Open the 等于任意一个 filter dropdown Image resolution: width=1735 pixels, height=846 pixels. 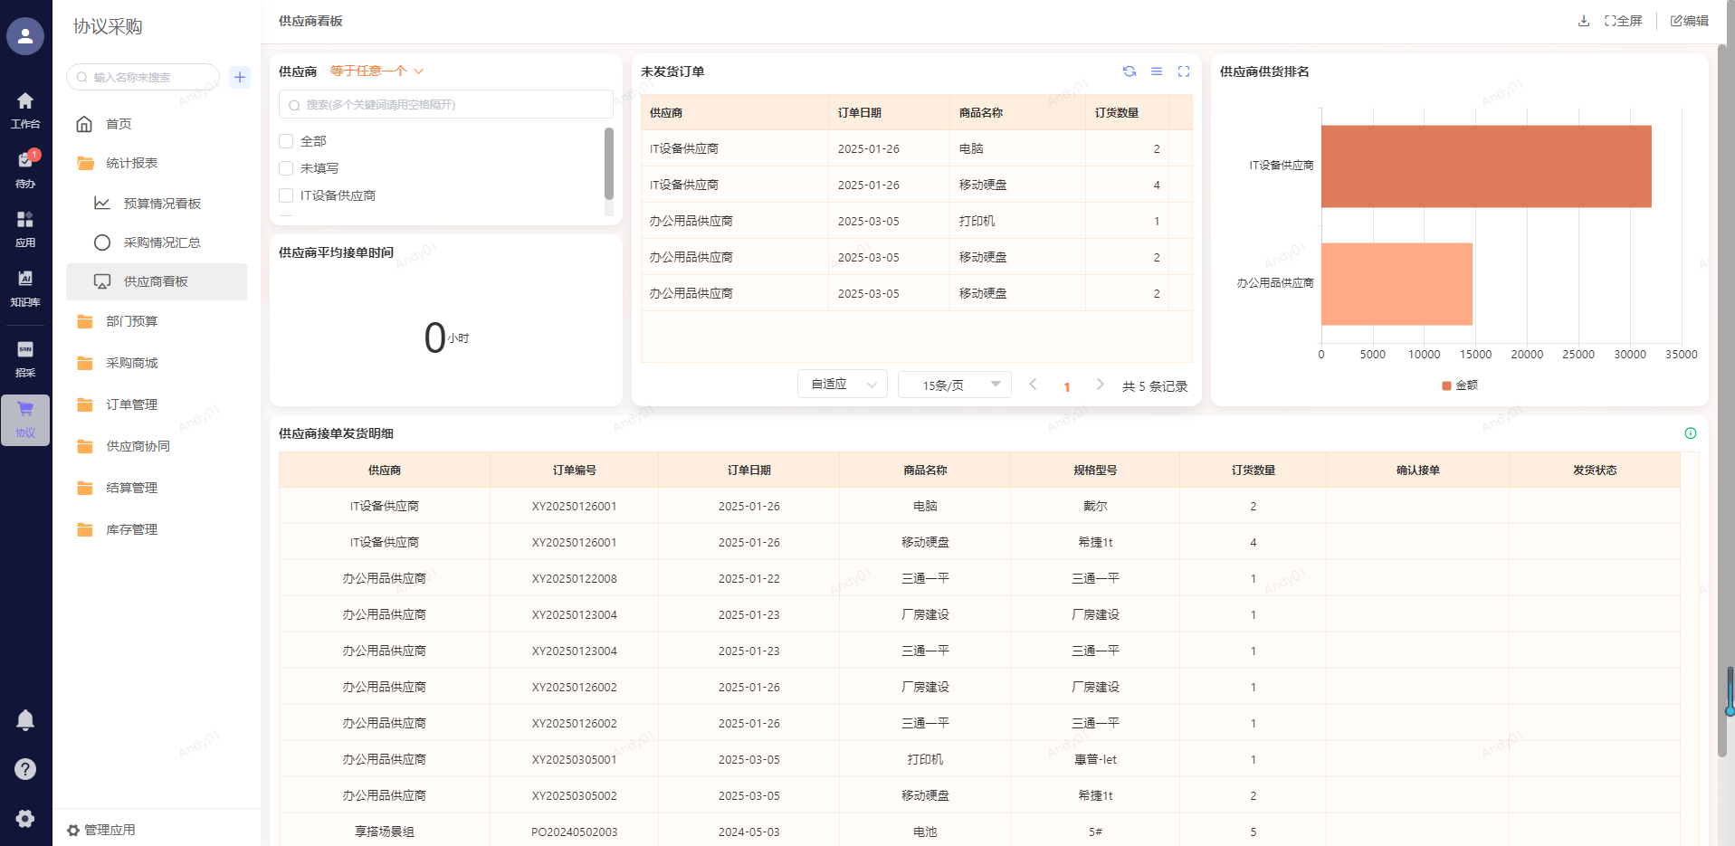pos(377,71)
